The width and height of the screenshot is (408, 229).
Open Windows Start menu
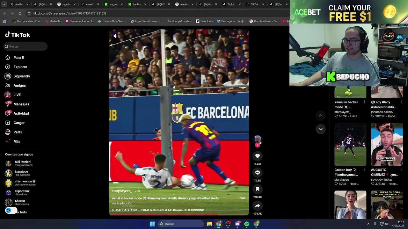point(152,224)
